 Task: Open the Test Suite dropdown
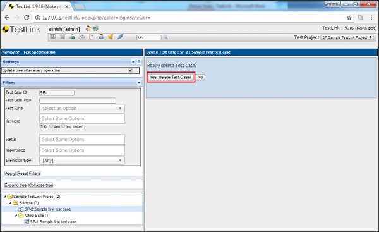[82, 108]
